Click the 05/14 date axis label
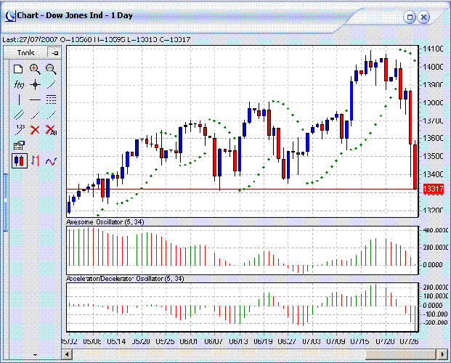This screenshot has height=363, width=451. tap(116, 341)
